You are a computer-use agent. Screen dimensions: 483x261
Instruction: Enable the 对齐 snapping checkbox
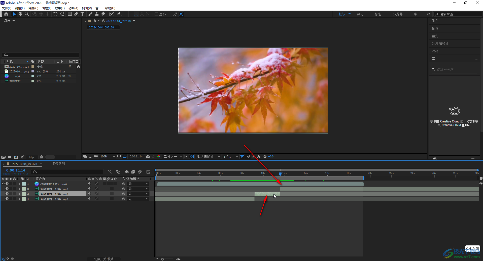click(156, 14)
